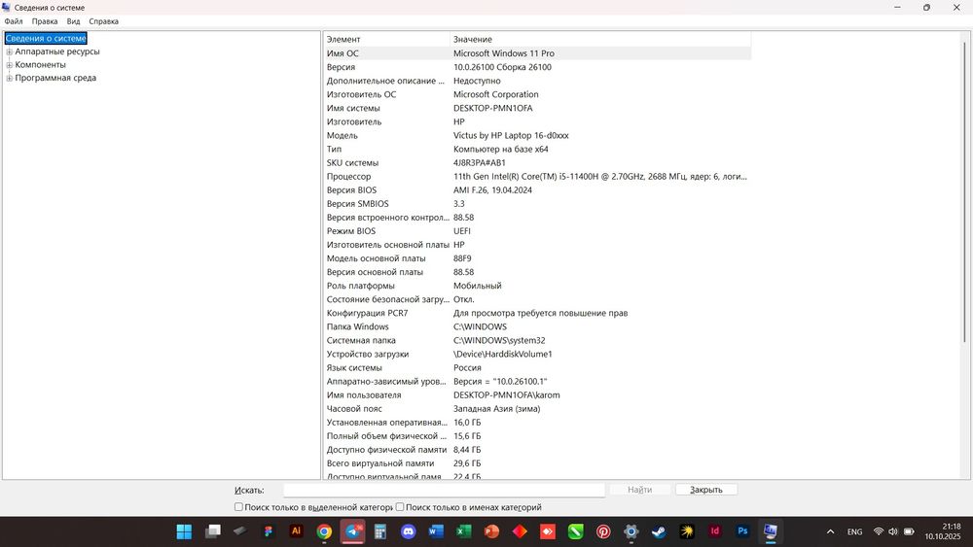
Task: Open the Windows Start menu
Action: click(x=184, y=531)
